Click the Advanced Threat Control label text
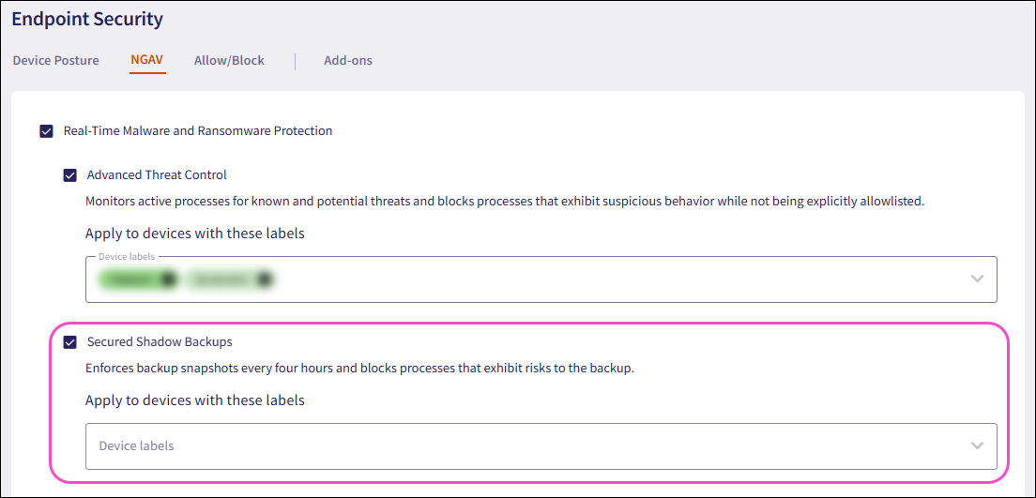 pos(157,174)
